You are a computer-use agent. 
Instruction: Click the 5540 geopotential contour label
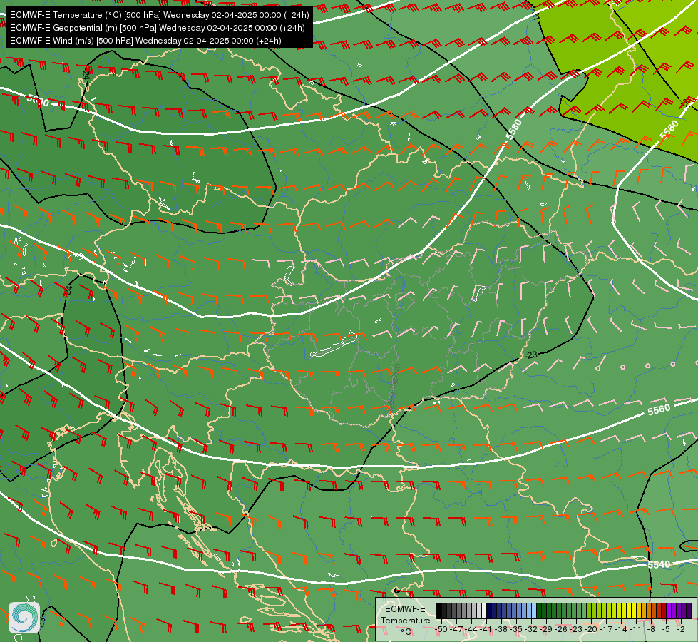pos(659,564)
